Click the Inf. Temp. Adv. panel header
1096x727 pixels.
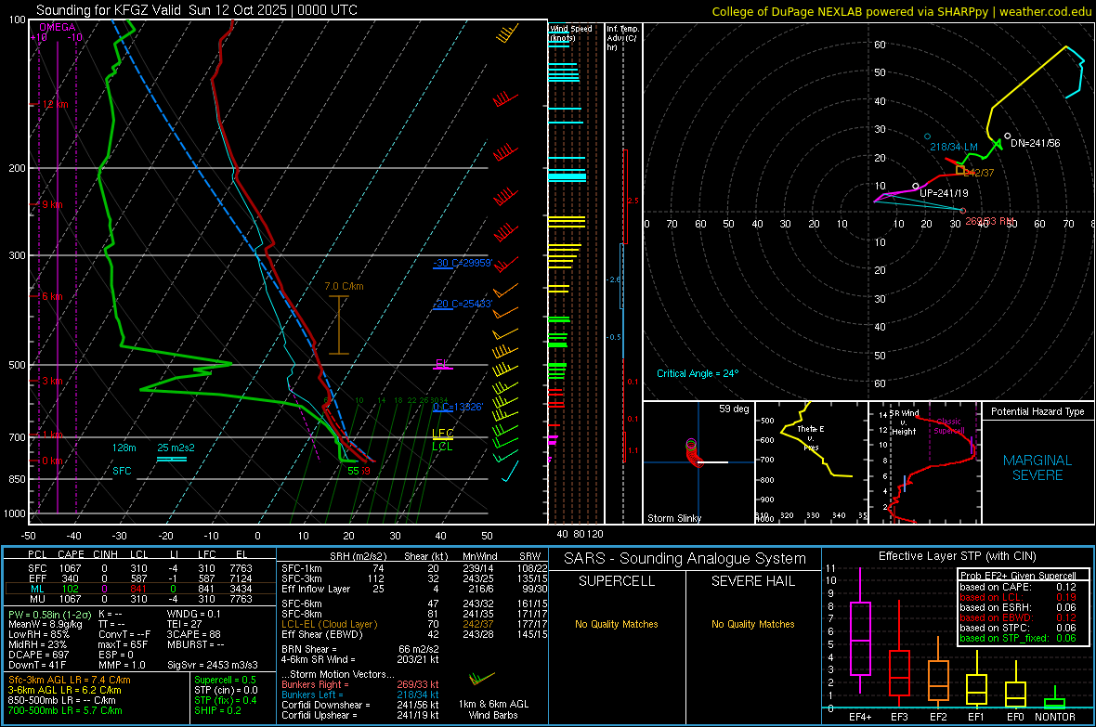(x=622, y=38)
